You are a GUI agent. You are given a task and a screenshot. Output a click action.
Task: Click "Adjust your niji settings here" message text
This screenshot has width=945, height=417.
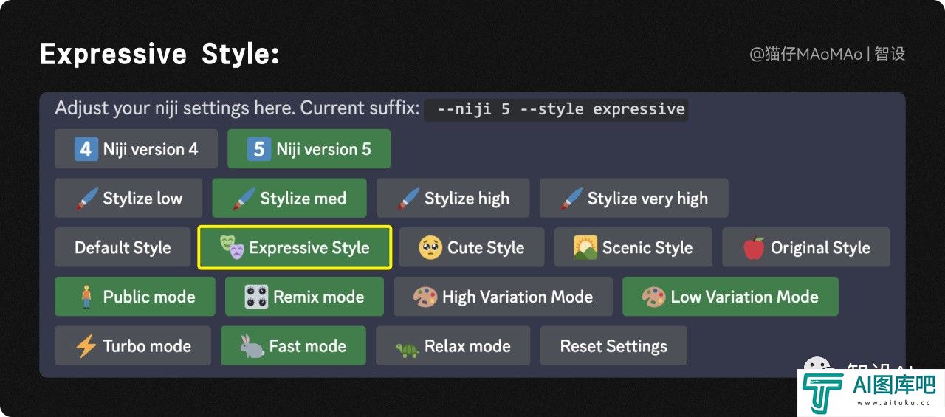[x=175, y=108]
